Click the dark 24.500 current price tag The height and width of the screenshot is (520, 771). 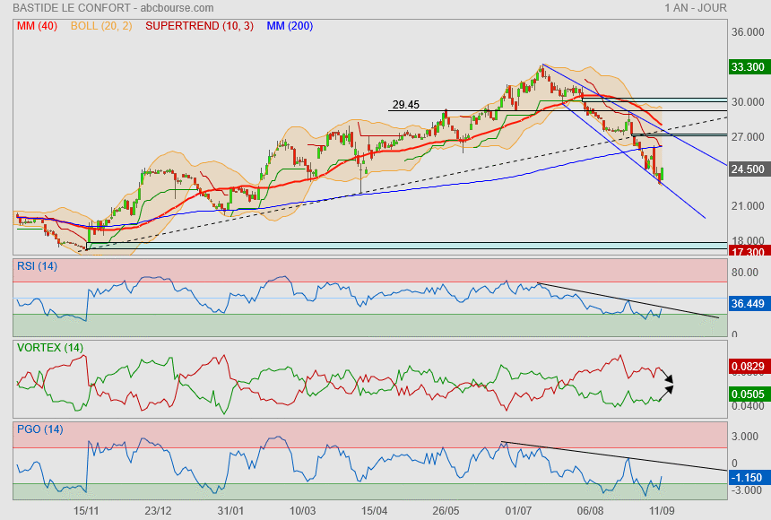(x=748, y=169)
